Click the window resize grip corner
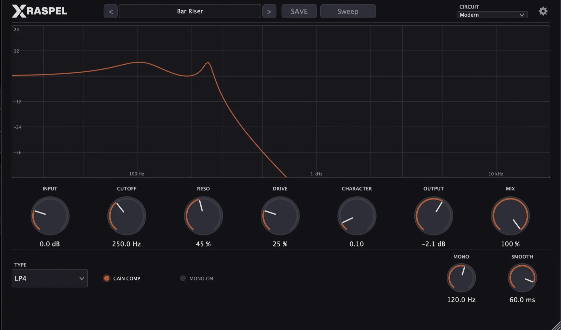The height and width of the screenshot is (330, 561). (x=556, y=325)
